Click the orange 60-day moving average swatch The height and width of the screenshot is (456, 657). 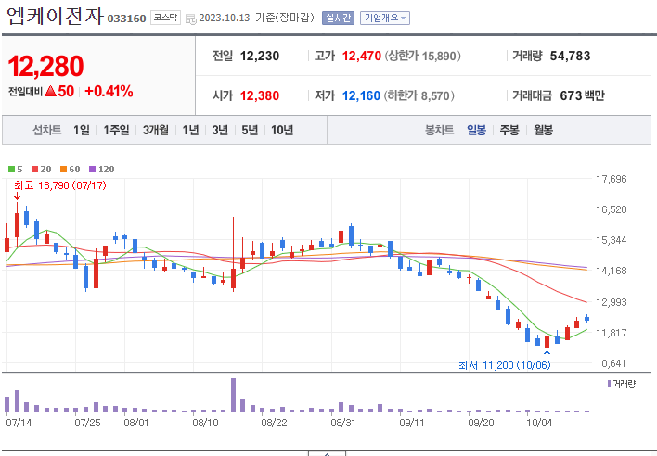click(63, 170)
